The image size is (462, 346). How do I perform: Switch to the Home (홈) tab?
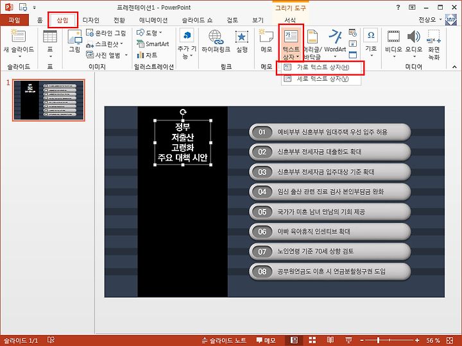pyautogui.click(x=40, y=20)
